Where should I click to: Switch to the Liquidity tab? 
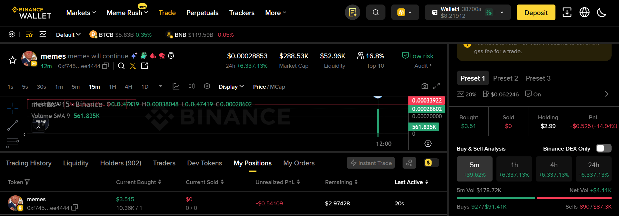click(x=76, y=163)
